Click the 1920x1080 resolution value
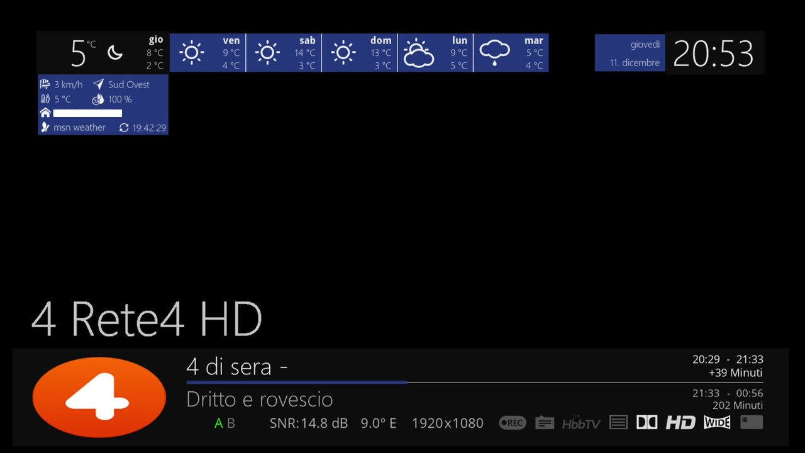This screenshot has height=453, width=805. click(448, 423)
